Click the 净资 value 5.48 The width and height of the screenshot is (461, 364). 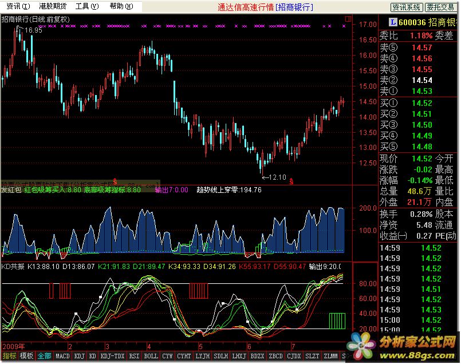pos(424,225)
